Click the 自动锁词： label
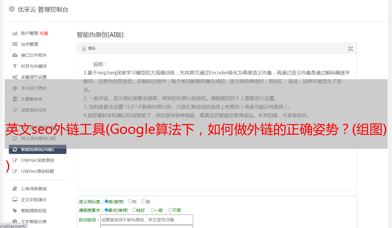Screen dimensions: 392x228 [x=89, y=220]
